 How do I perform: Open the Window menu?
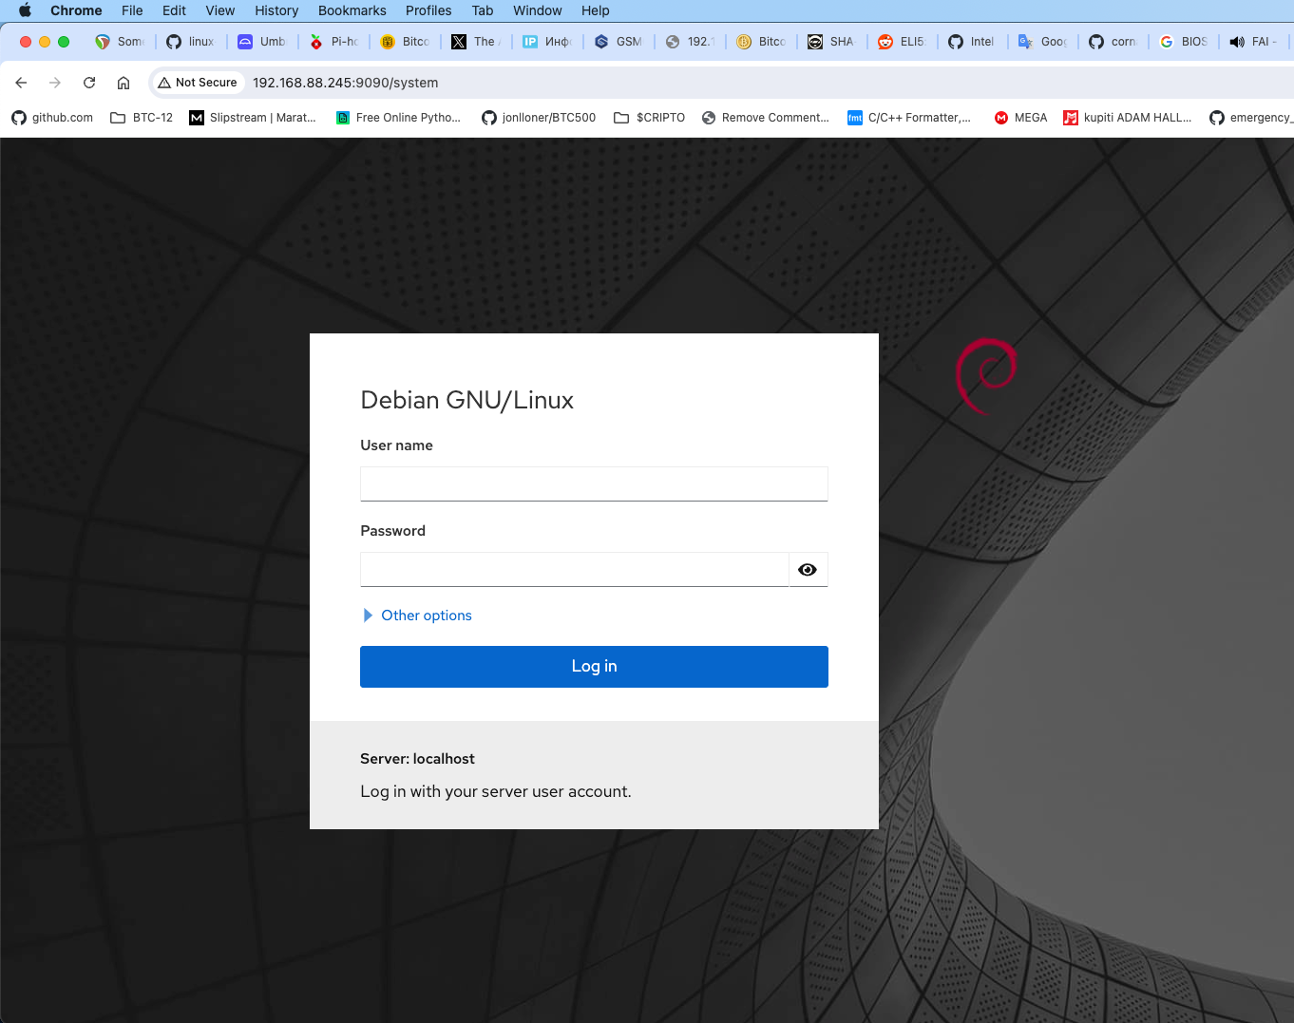tap(538, 10)
